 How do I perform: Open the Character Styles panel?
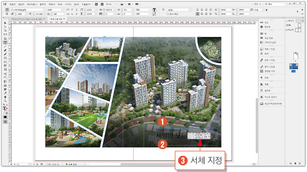268,67
